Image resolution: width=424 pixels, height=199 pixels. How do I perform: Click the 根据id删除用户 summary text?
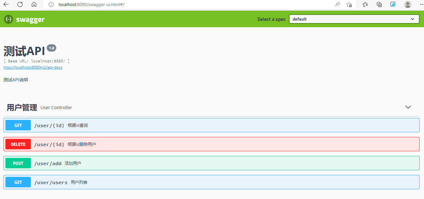82,144
